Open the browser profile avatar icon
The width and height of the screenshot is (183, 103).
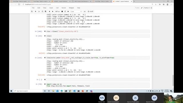point(168,4)
